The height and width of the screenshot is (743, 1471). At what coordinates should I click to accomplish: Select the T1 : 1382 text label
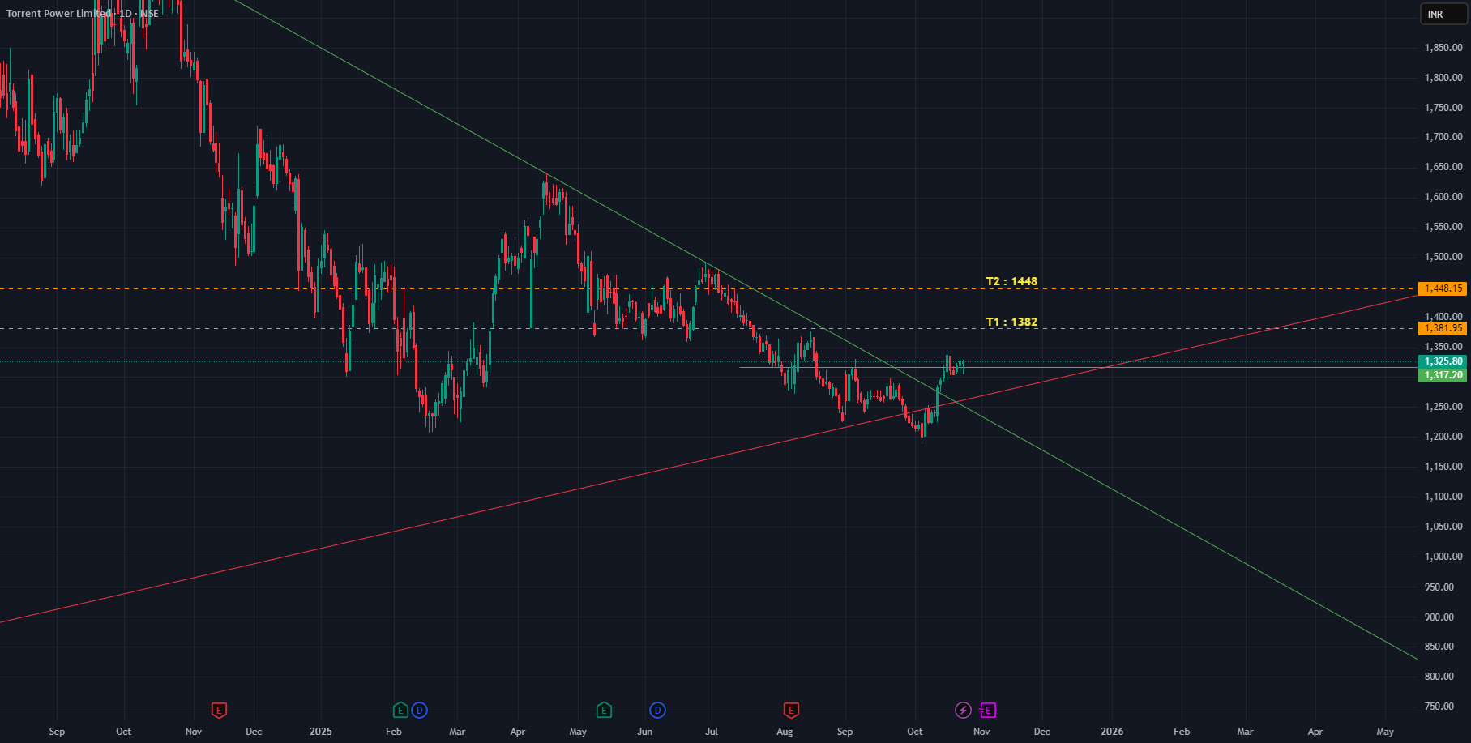[1011, 322]
